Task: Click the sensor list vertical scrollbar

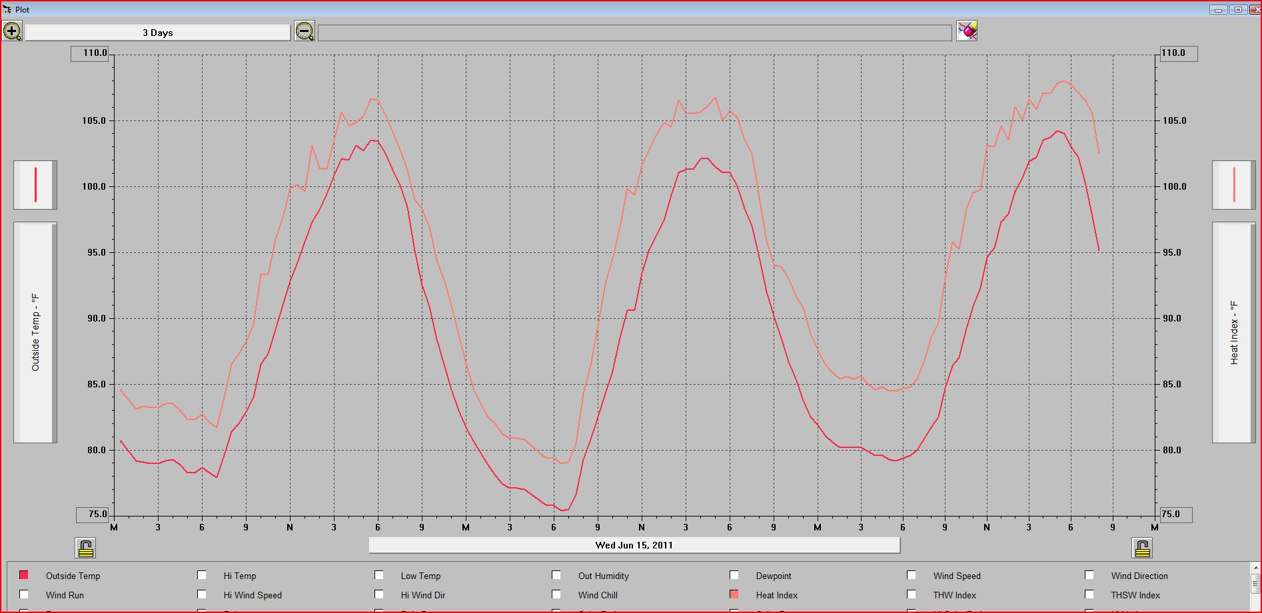Action: point(1255,586)
